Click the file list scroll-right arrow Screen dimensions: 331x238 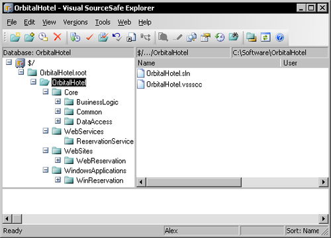point(324,182)
